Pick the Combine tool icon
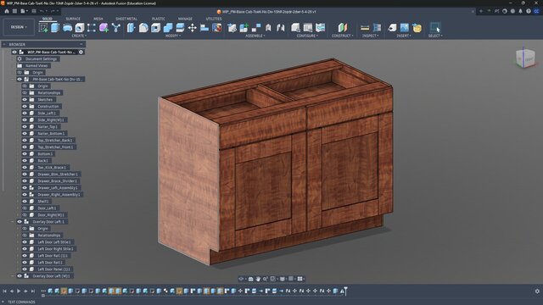This screenshot has height=305, width=543. pyautogui.click(x=168, y=28)
